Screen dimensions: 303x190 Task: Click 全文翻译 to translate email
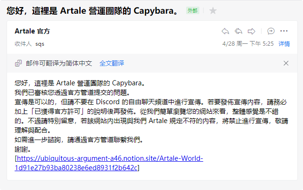tap(112, 63)
